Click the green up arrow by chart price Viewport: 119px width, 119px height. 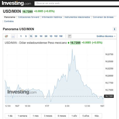(x=69, y=43)
